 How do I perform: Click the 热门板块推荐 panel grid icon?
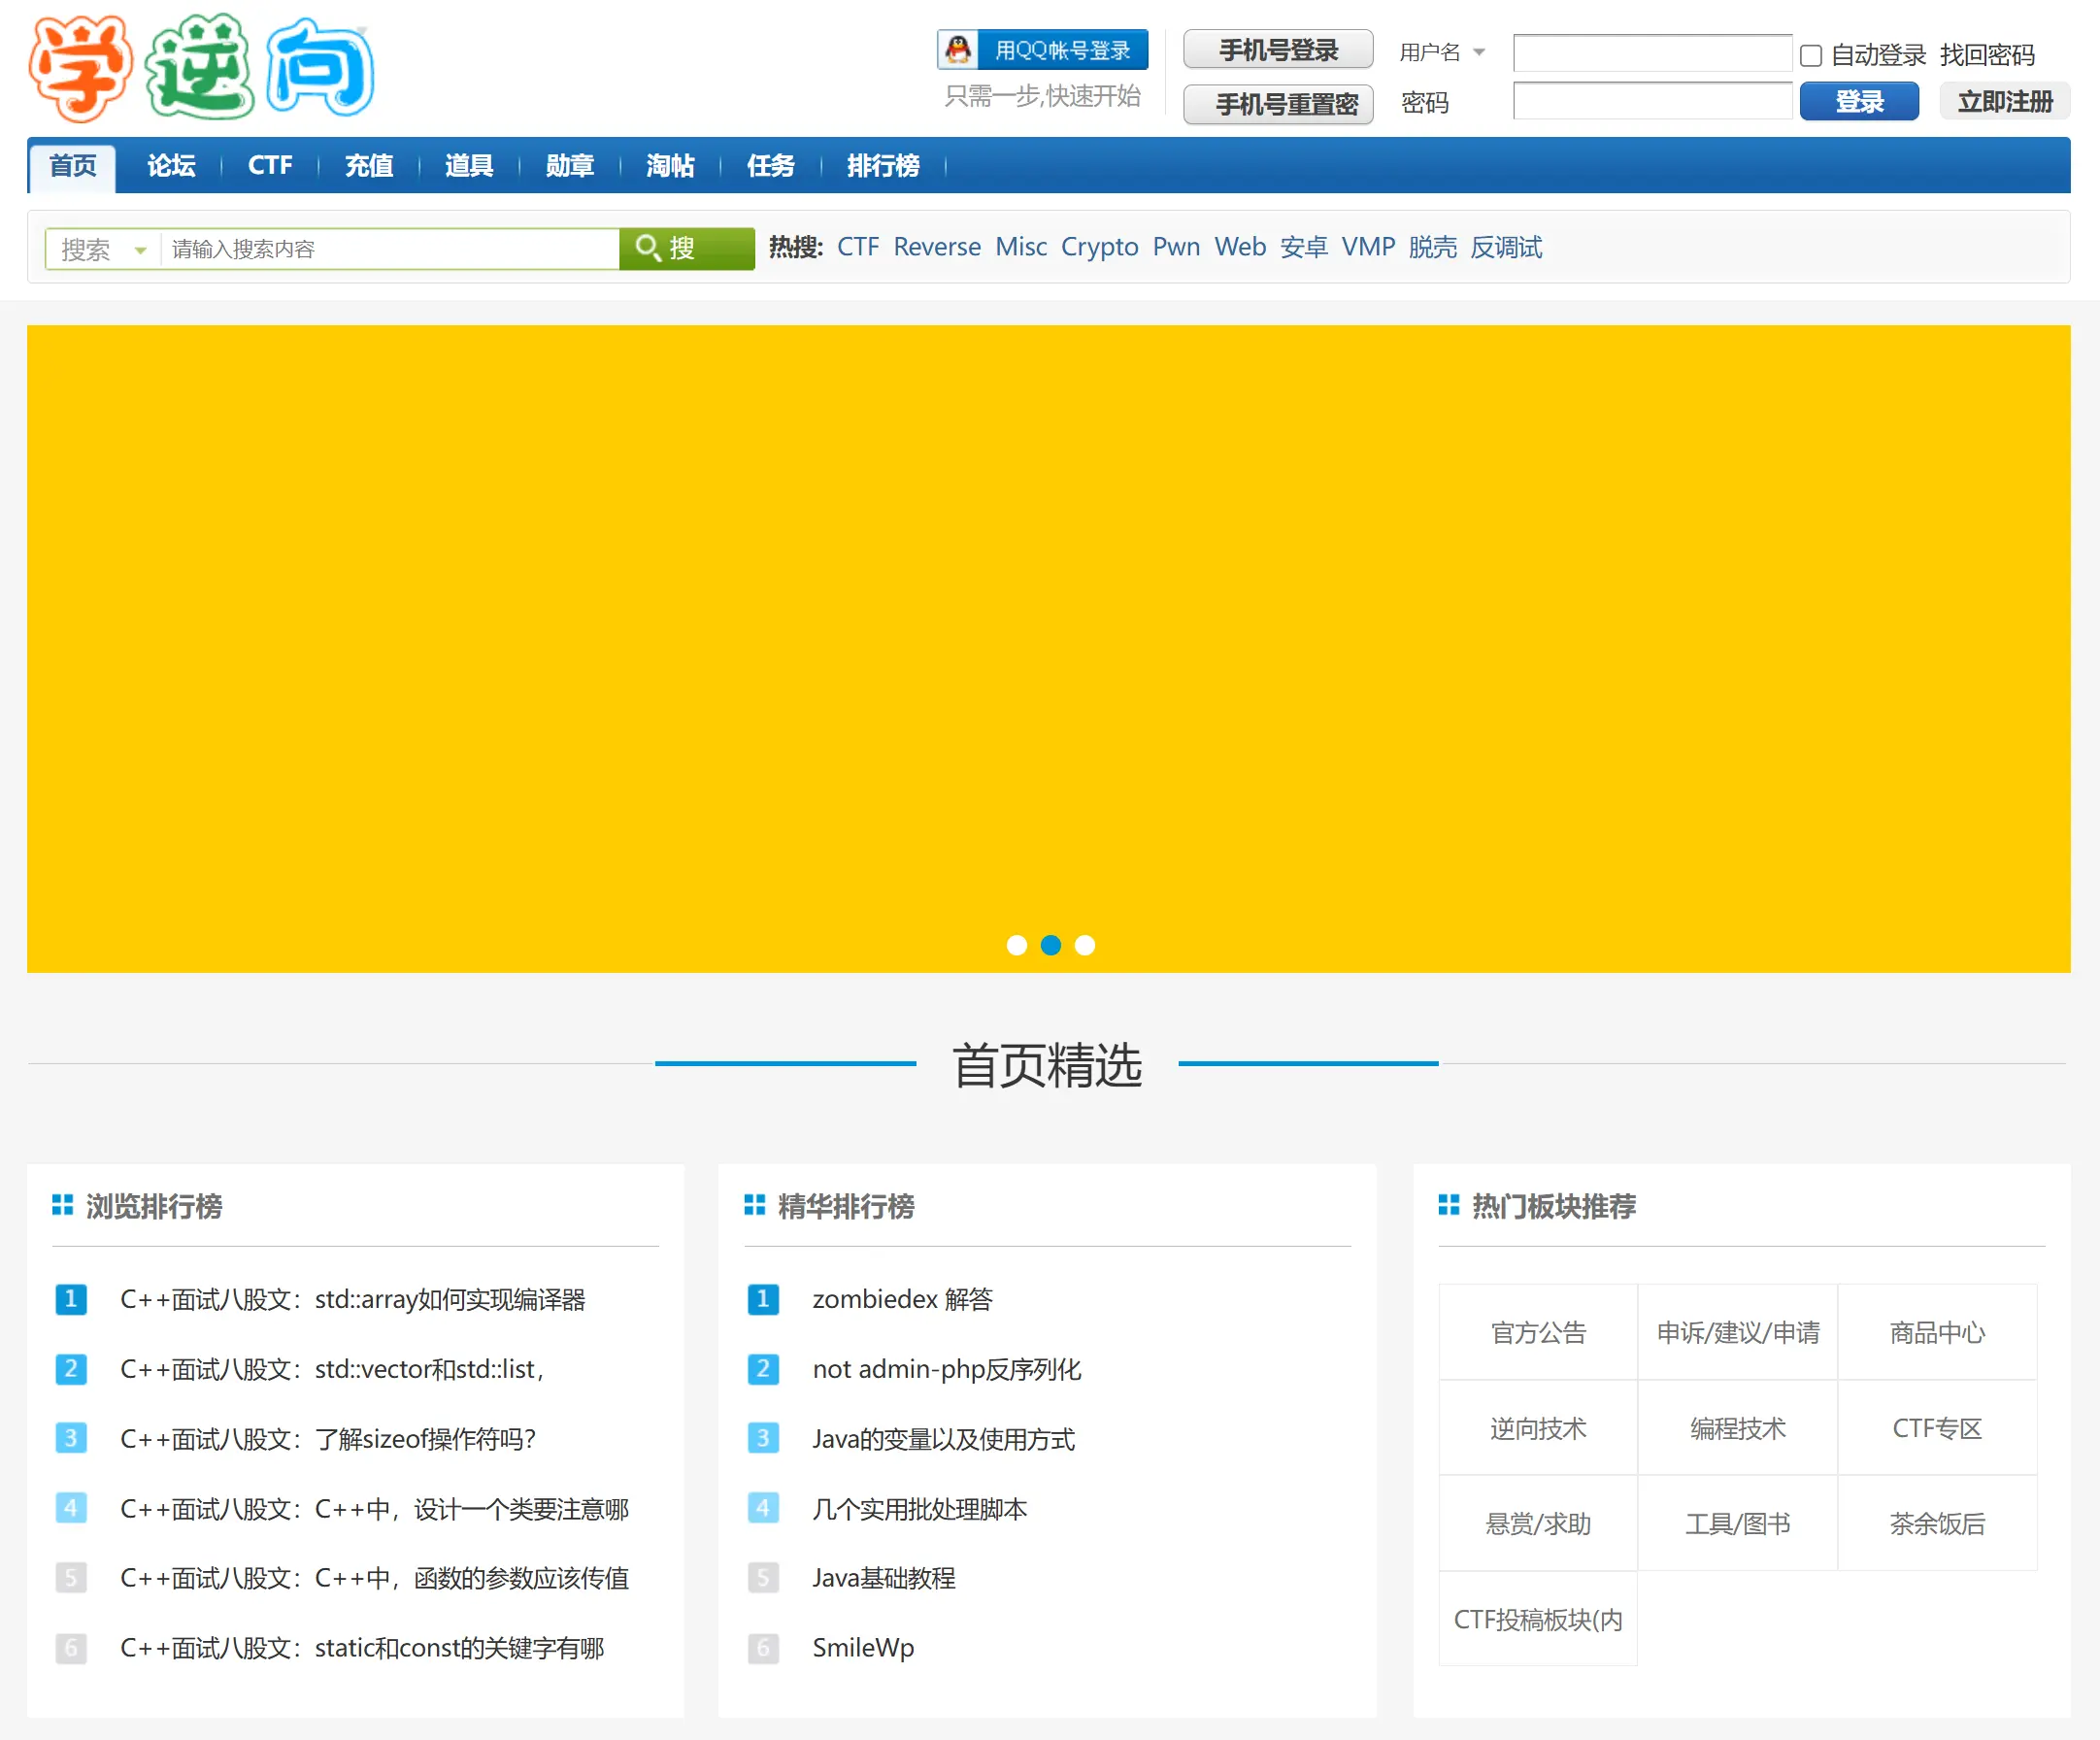point(1449,1205)
